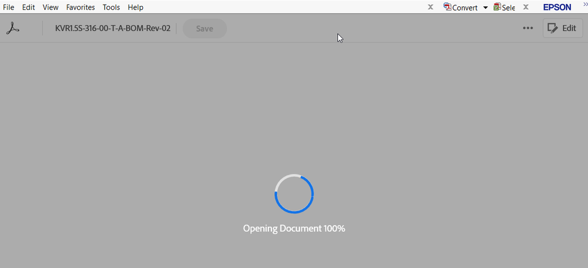Click the EPSON toolbar logo
Image resolution: width=588 pixels, height=268 pixels.
click(557, 7)
